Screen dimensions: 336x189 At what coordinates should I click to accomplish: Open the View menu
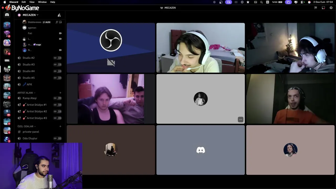(x=32, y=2)
